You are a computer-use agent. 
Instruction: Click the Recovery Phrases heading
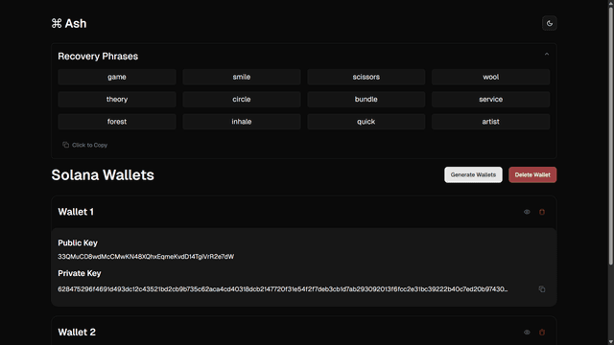click(x=98, y=57)
